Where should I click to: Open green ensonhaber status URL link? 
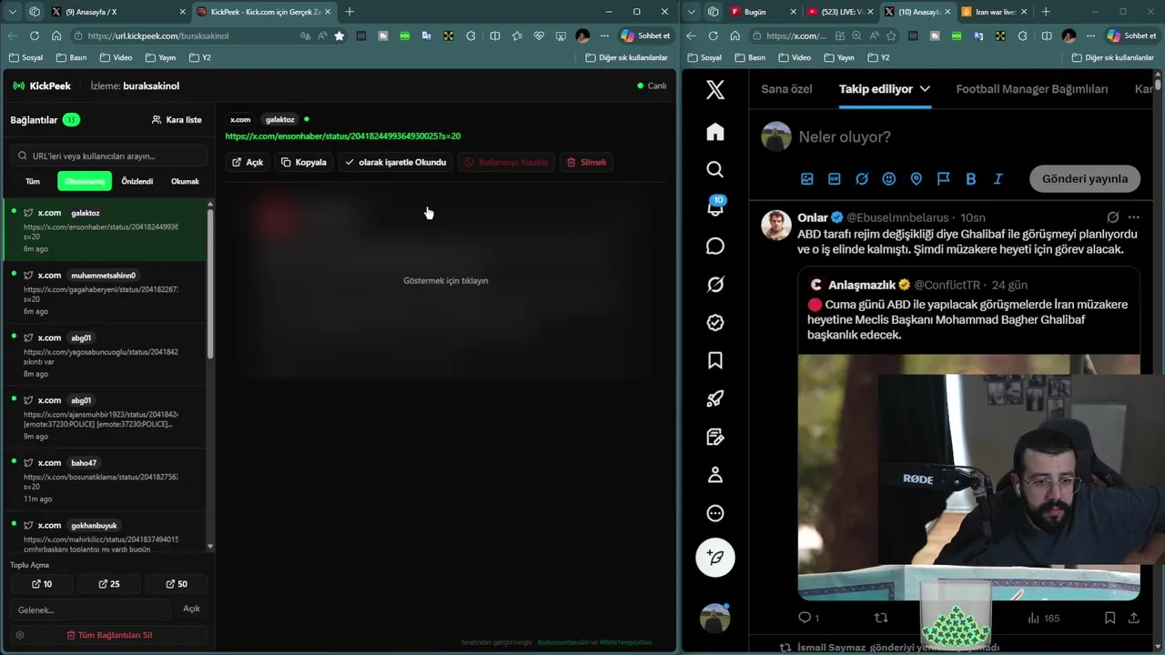pyautogui.click(x=343, y=136)
